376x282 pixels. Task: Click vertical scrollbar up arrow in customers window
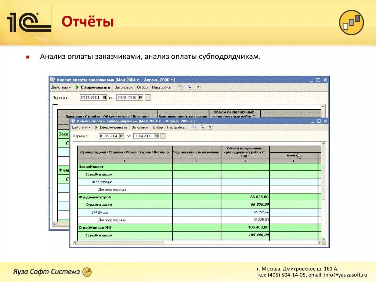pos(323,106)
